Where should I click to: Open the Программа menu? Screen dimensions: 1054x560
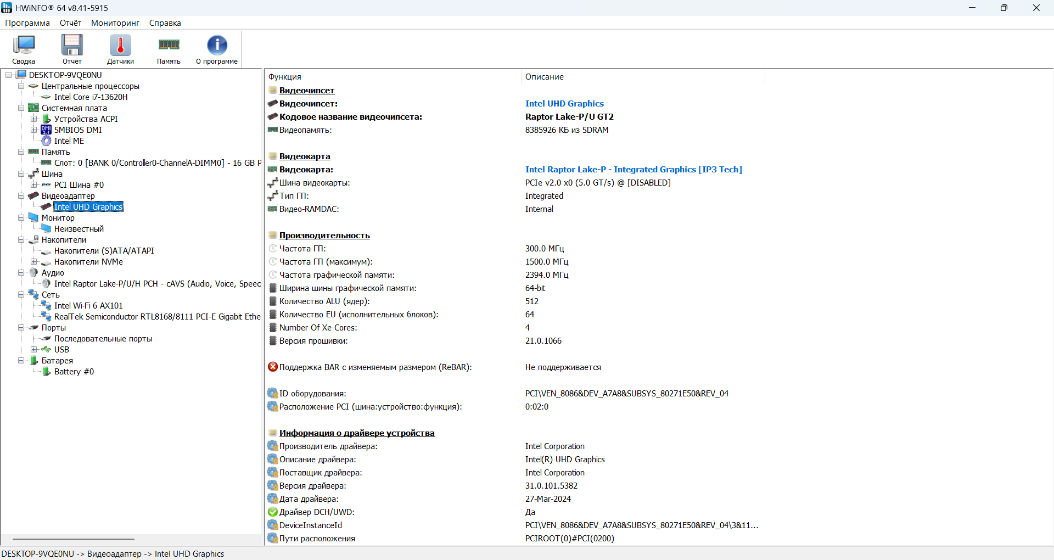[x=27, y=23]
